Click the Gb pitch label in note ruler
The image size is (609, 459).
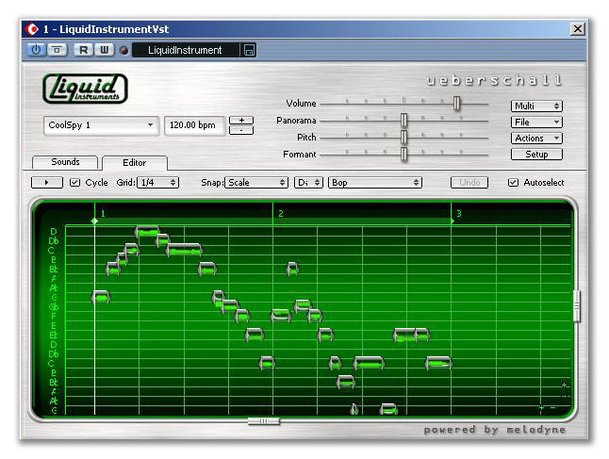(53, 306)
